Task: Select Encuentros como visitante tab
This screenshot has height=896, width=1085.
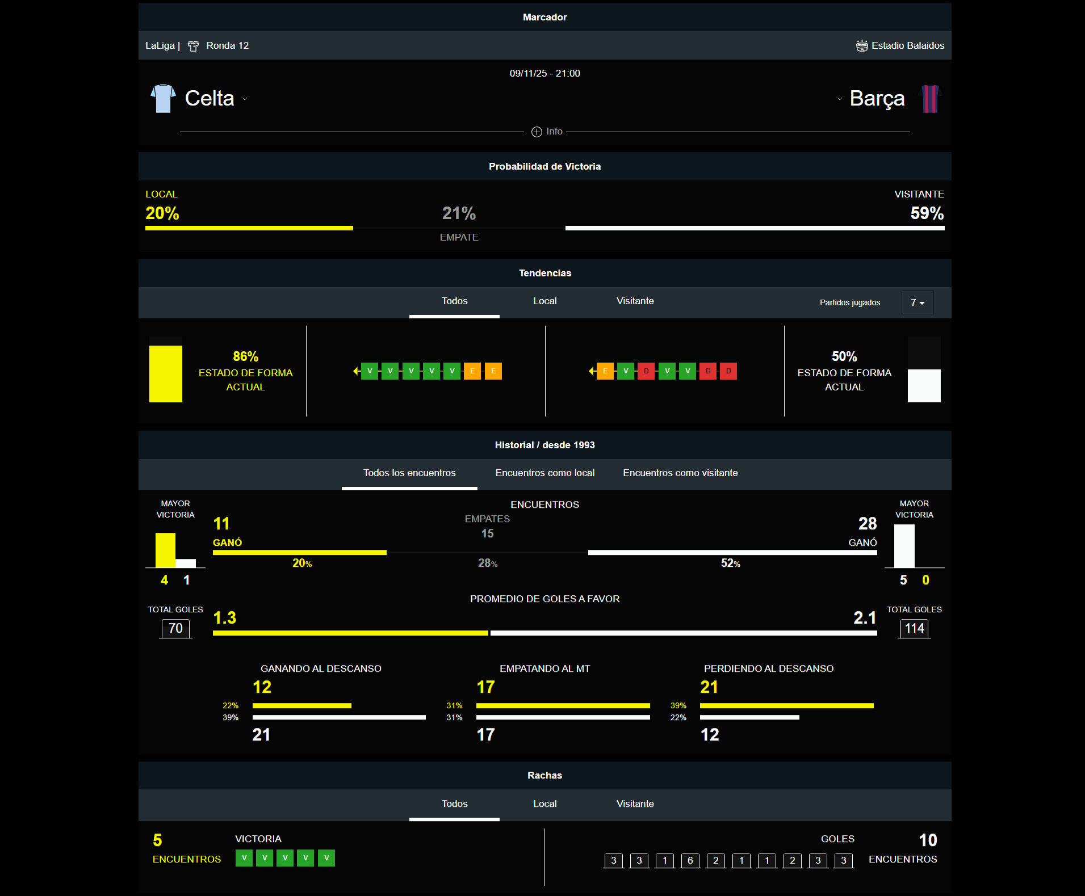Action: pos(680,473)
